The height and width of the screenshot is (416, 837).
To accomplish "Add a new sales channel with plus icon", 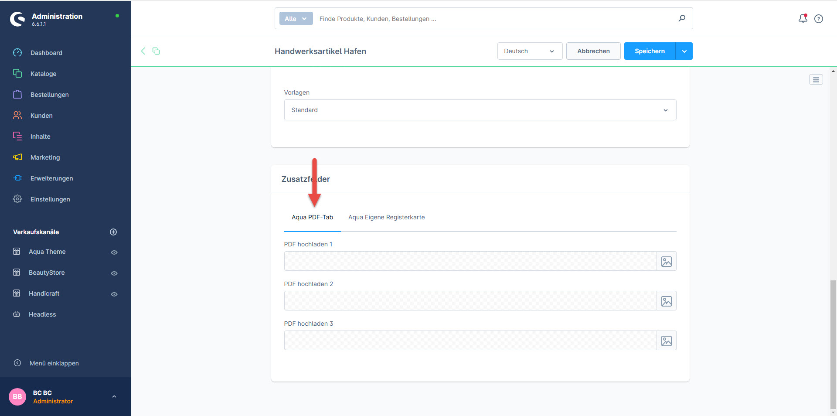I will click(113, 232).
